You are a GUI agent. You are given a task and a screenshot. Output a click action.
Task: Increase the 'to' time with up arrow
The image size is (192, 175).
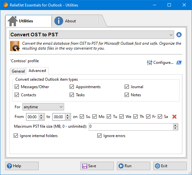tap(68, 115)
